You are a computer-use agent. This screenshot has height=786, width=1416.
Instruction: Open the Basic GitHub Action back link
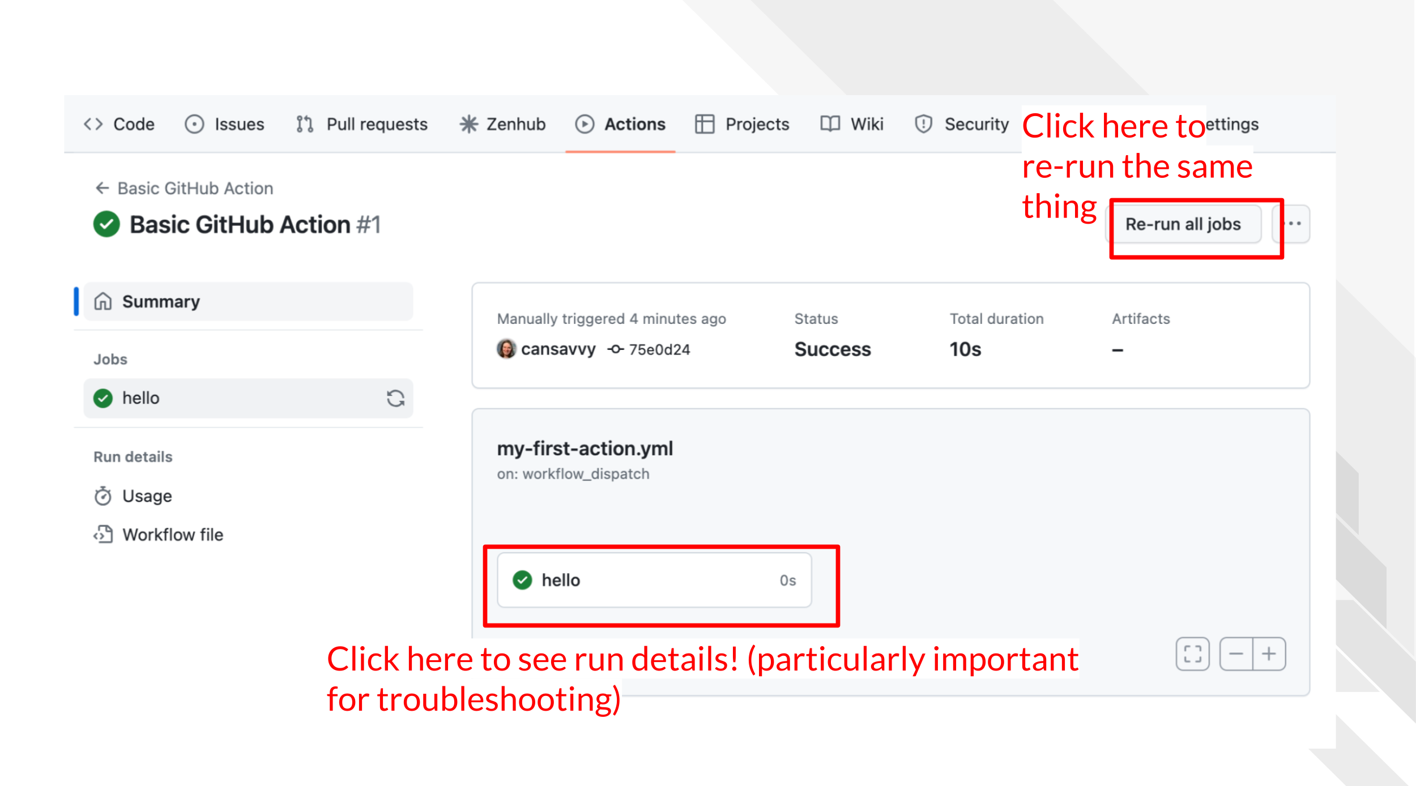195,188
